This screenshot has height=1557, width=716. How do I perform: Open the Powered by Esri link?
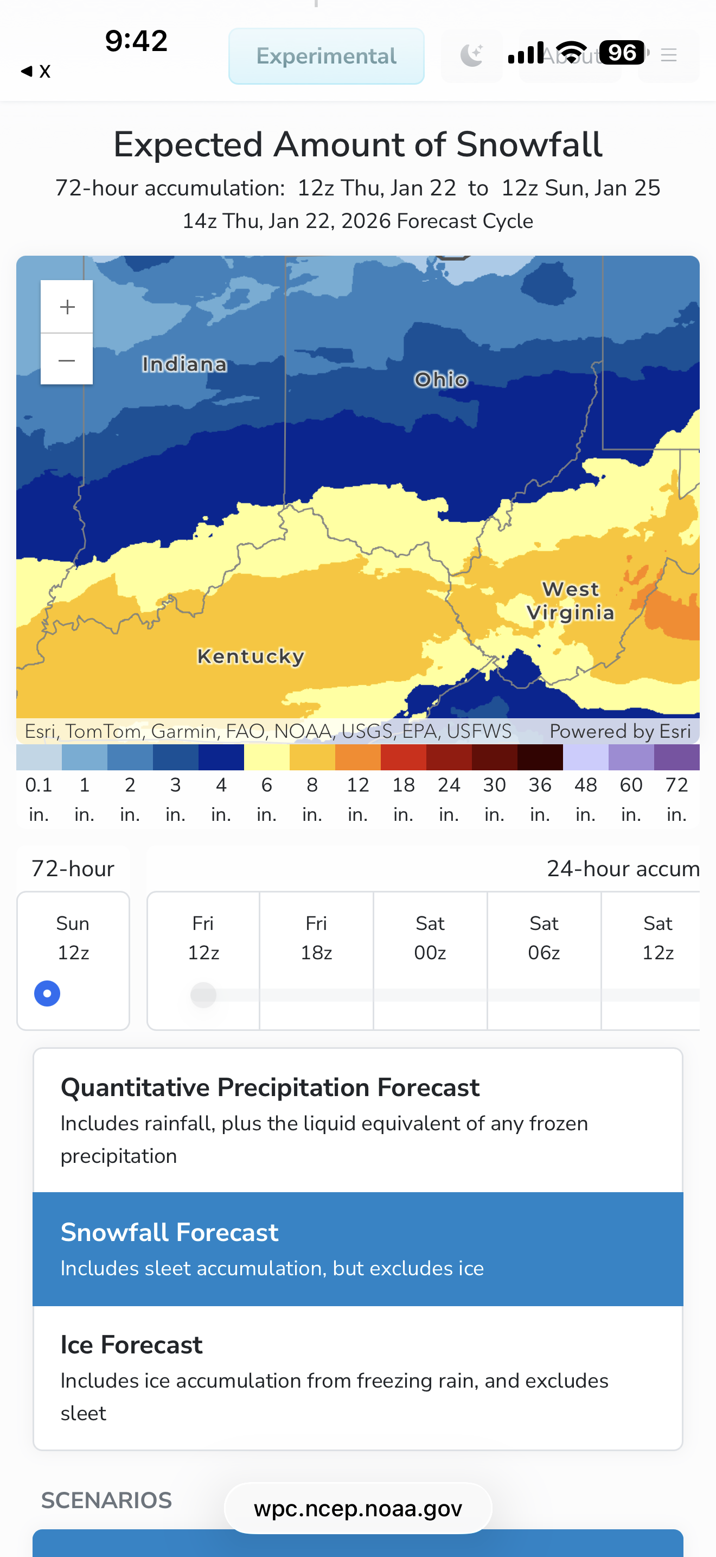tap(619, 731)
